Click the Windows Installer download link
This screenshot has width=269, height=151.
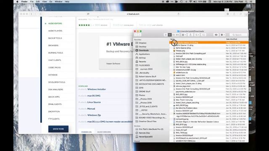[96, 89]
